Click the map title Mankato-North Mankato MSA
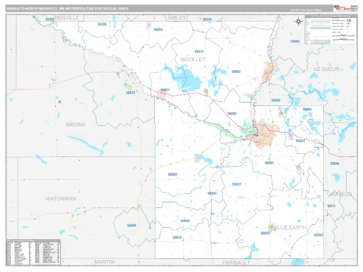 (x=67, y=8)
